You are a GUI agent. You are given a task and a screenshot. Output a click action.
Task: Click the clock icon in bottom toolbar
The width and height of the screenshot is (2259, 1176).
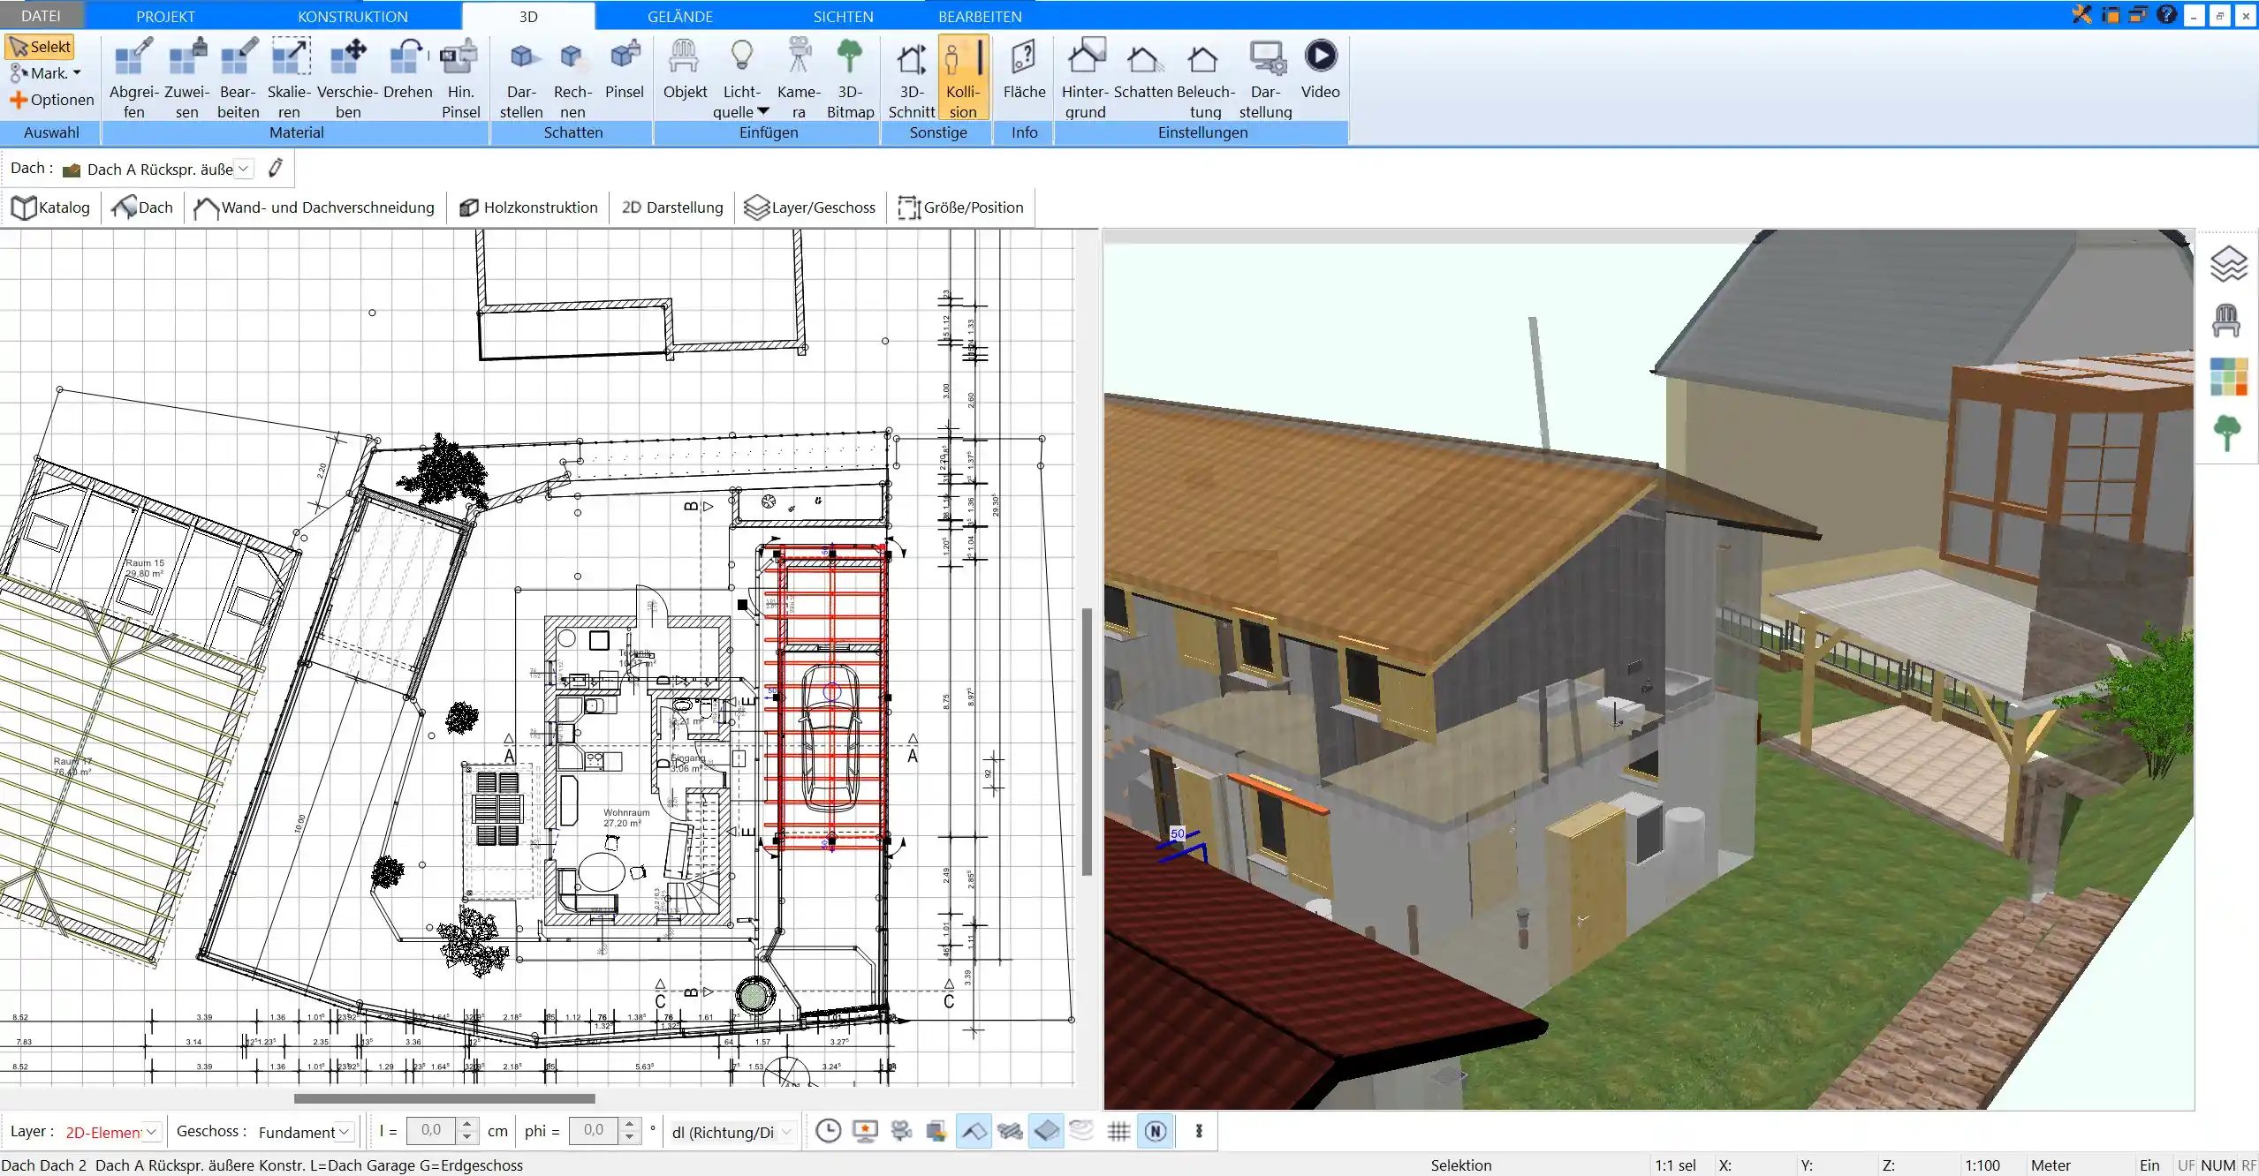tap(828, 1131)
